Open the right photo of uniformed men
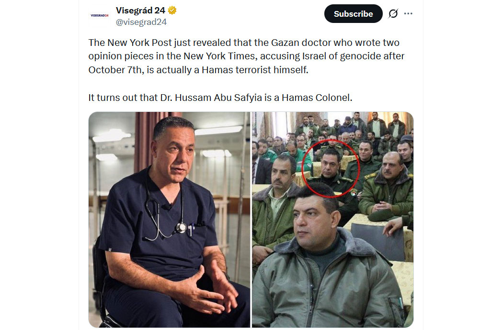Image resolution: width=503 pixels, height=330 pixels. click(332, 220)
